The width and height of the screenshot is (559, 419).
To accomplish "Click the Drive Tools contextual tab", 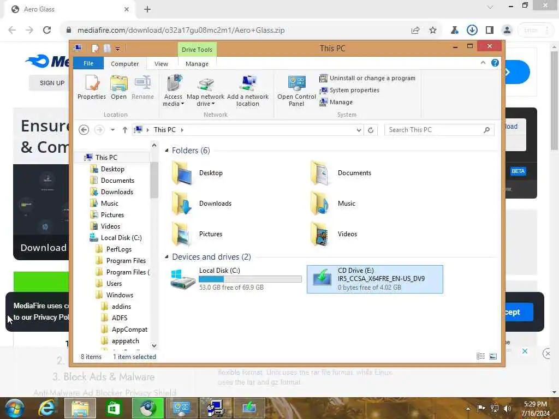I will [x=197, y=50].
